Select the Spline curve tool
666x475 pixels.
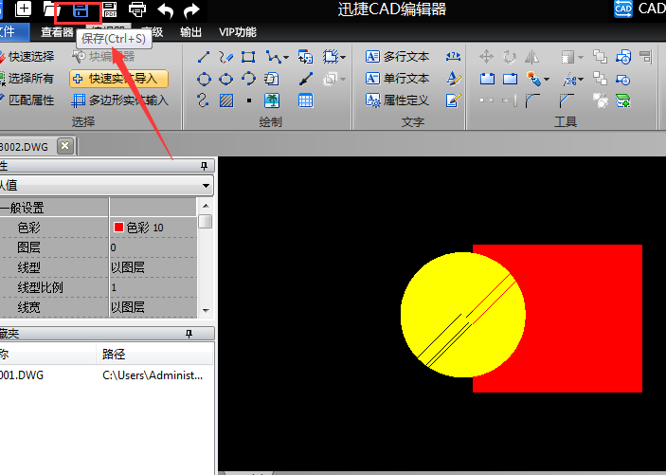click(x=203, y=100)
